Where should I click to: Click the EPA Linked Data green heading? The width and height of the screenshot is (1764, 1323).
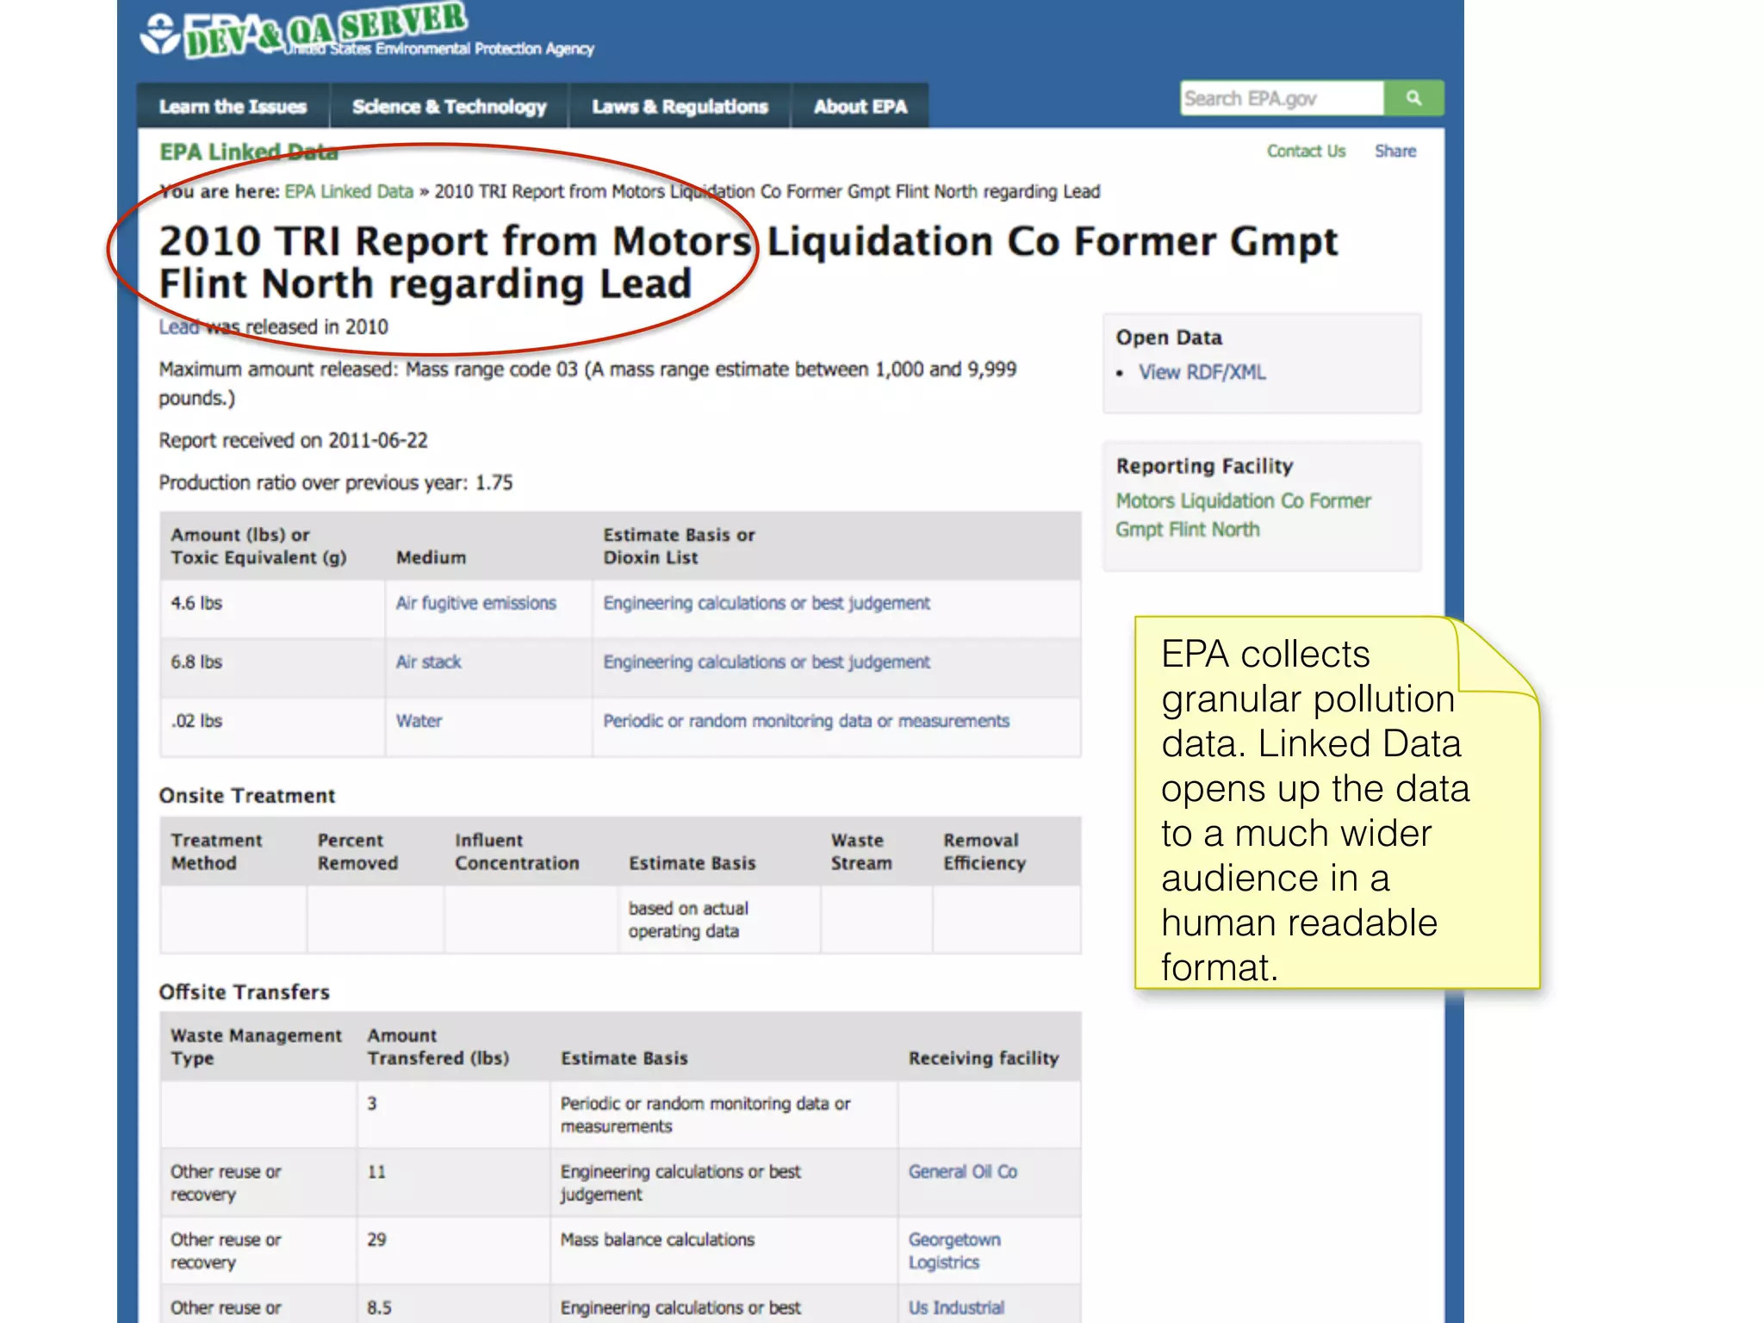coord(248,152)
